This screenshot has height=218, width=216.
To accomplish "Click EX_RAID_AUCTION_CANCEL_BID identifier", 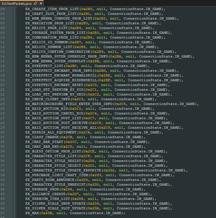I will coord(54,113).
